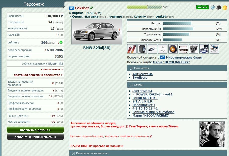
Task: Click the 'Гонщик-летчик' value 4/4
Action: [x=53, y=116]
